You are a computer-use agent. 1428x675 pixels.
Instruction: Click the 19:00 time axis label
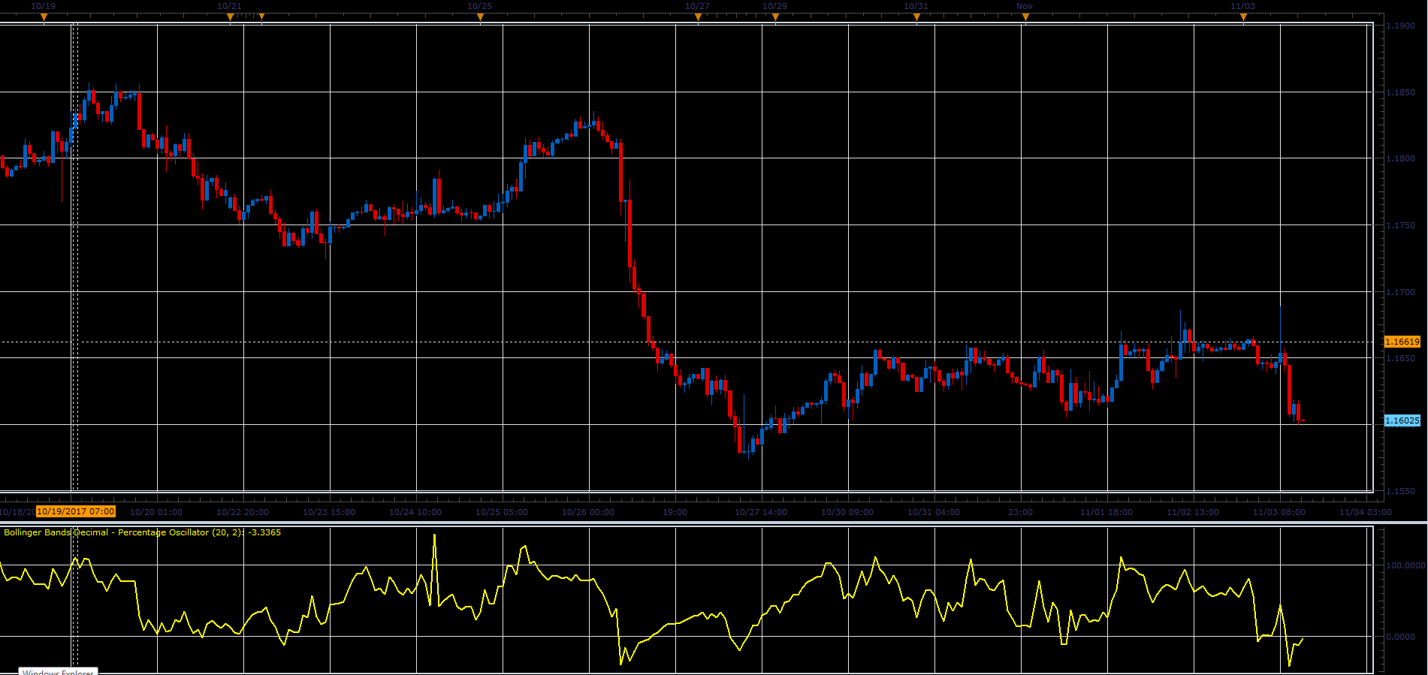click(x=675, y=512)
